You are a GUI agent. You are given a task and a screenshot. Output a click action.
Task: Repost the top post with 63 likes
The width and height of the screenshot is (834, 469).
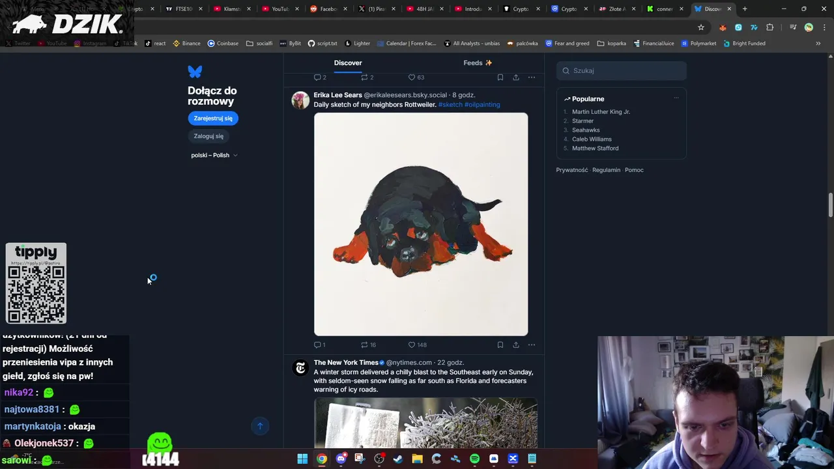(x=367, y=77)
